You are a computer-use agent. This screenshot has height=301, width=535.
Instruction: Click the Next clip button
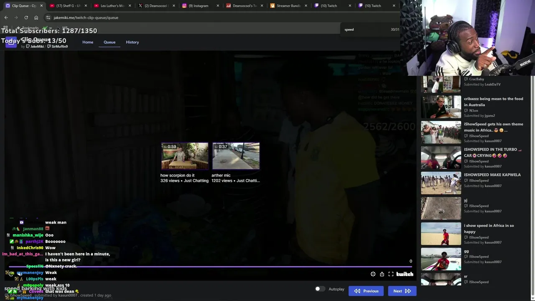402,291
